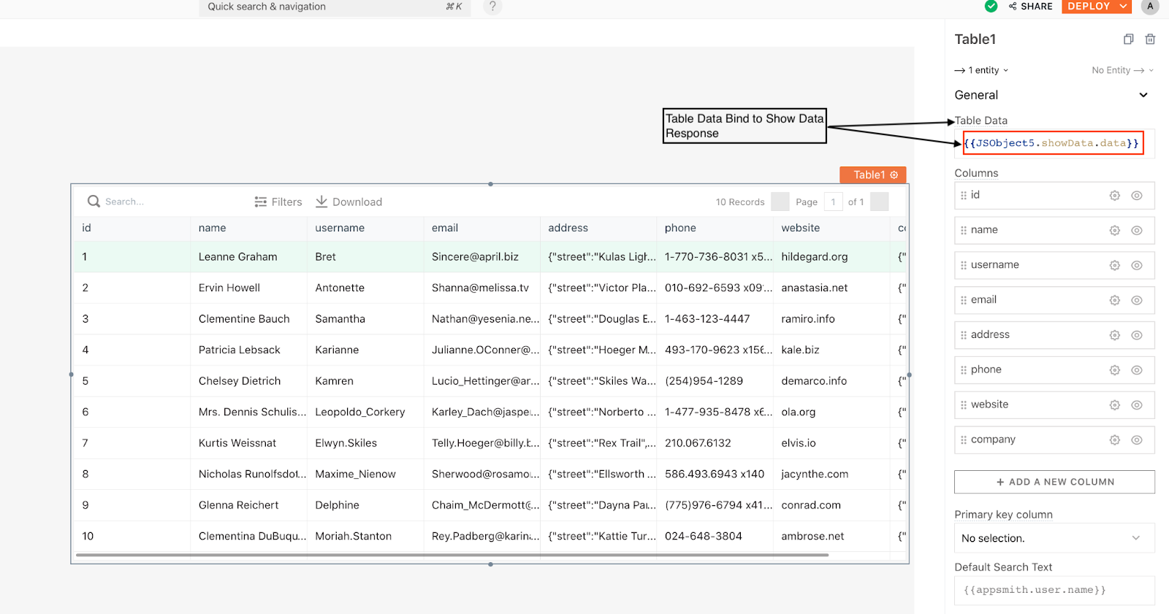Open settings gear for the id column
Screen dimensions: 1169x614
(x=1114, y=196)
